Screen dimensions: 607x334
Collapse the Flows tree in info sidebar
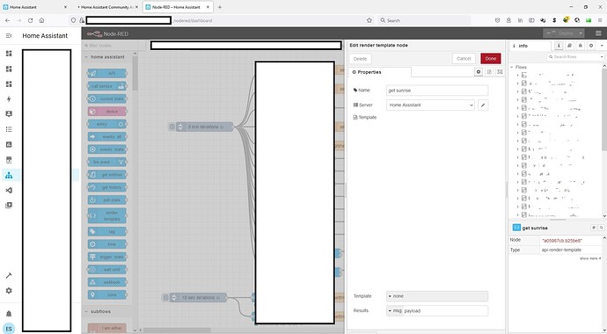(512, 67)
